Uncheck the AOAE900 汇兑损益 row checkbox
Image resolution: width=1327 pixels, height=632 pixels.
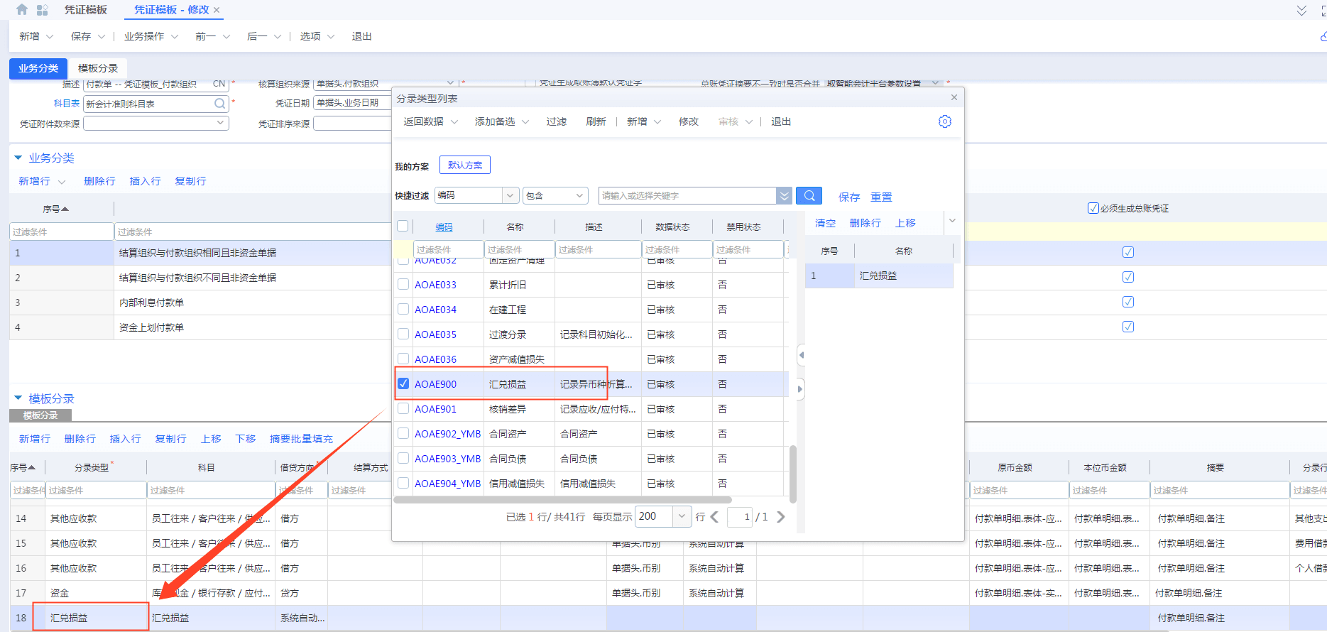403,383
